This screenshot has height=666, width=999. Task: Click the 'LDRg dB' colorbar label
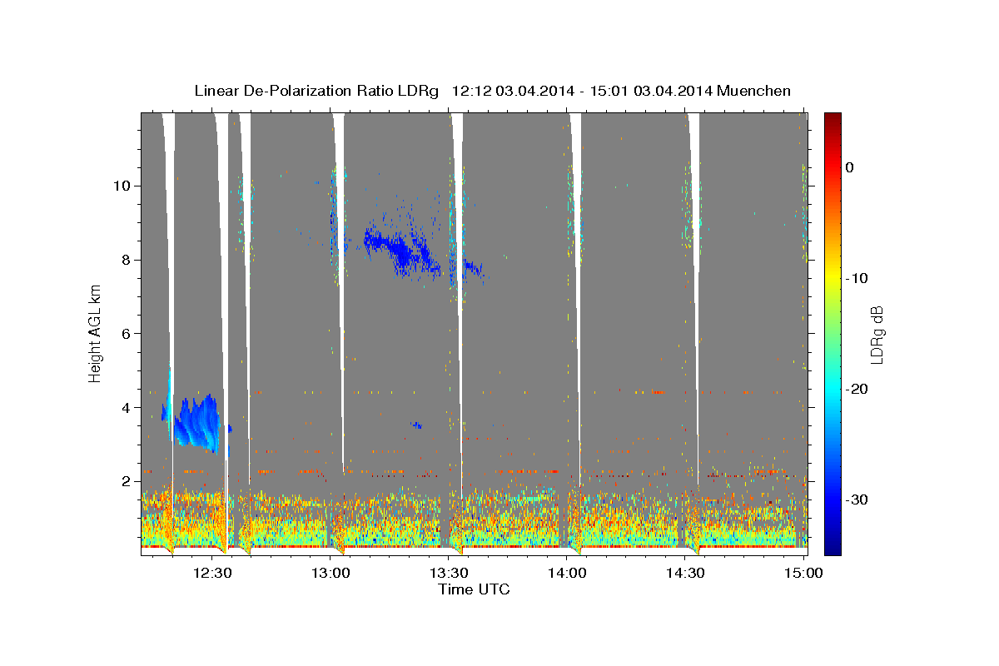point(877,334)
